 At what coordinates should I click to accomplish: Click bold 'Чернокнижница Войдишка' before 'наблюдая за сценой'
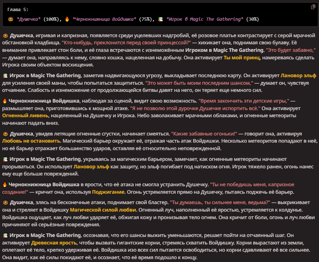click(44, 101)
